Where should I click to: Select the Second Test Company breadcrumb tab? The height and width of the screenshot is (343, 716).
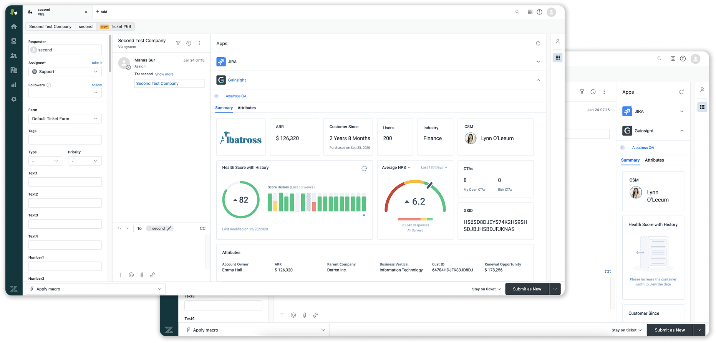click(x=50, y=26)
